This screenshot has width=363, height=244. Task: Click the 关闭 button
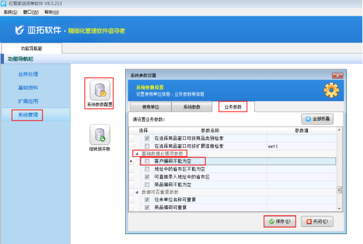click(x=317, y=222)
